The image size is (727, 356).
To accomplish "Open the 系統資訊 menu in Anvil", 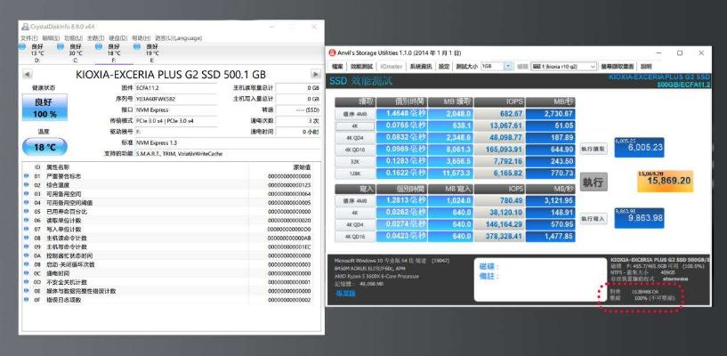I will [x=420, y=66].
